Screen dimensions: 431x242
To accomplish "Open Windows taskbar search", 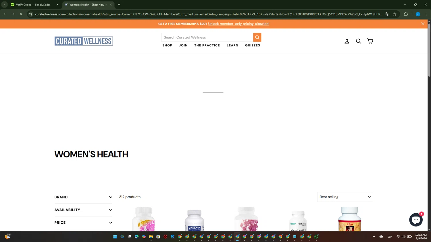I will pos(122,237).
